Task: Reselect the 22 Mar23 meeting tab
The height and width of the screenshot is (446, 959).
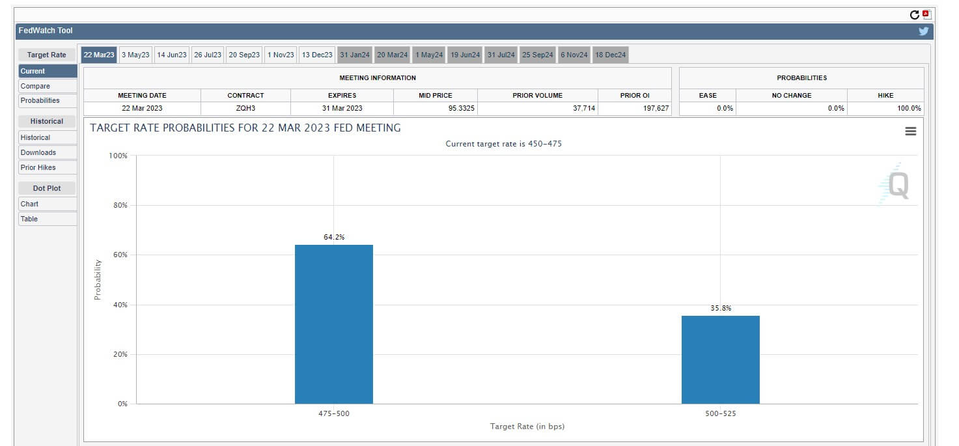Action: (98, 55)
